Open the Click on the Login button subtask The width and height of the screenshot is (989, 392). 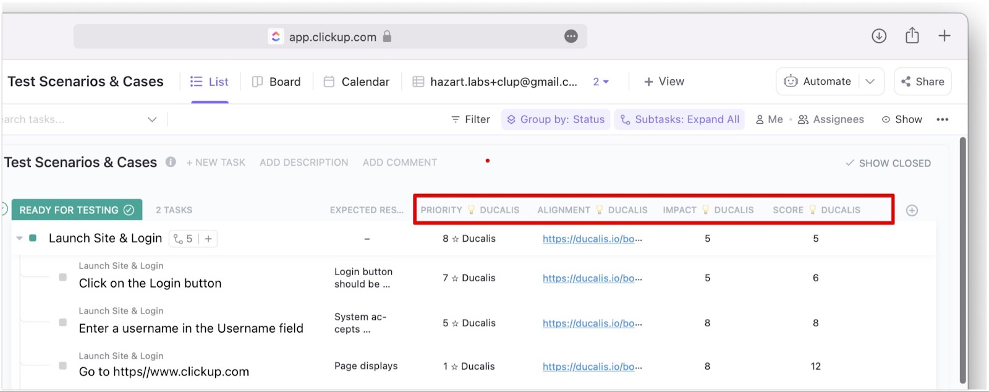click(x=150, y=283)
